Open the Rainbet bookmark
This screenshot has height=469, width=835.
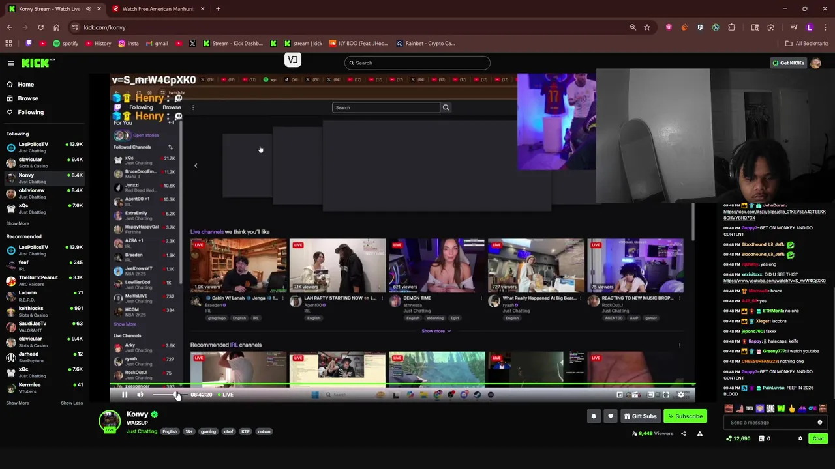click(425, 44)
